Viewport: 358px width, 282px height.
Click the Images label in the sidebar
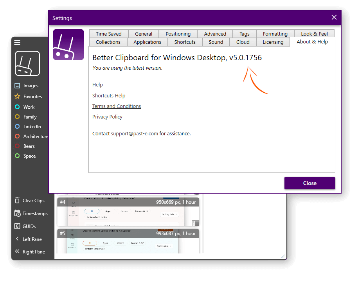click(31, 86)
